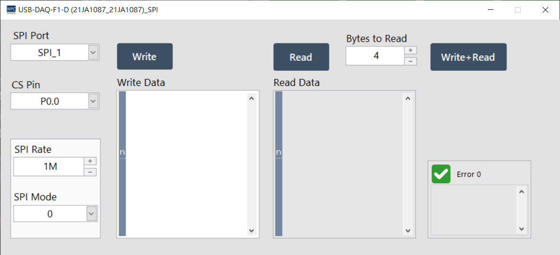Decrement the SPI Rate value
Screen dimensions: 560x255
90,172
